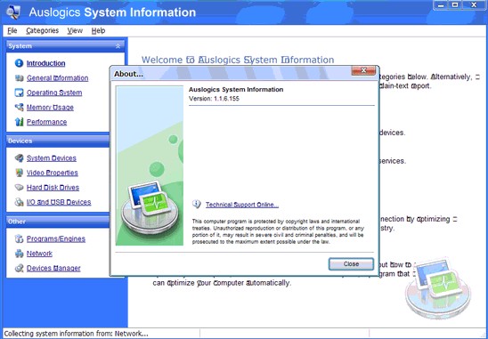Collapse the Devices sidebar section header
Viewport: 488px width, 339px height.
click(58, 141)
